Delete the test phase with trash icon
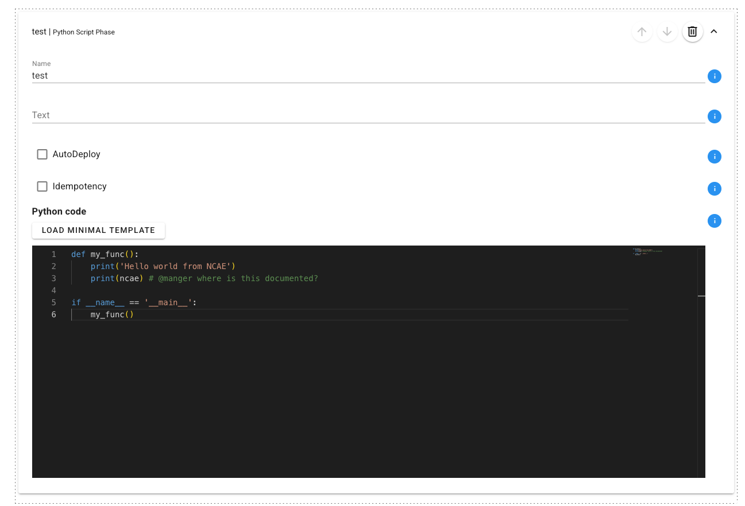The image size is (745, 506). coord(692,32)
